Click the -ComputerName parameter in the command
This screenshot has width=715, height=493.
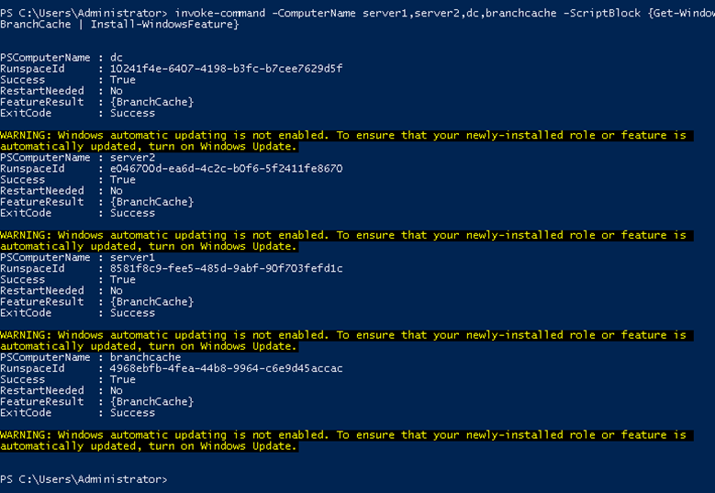(314, 13)
